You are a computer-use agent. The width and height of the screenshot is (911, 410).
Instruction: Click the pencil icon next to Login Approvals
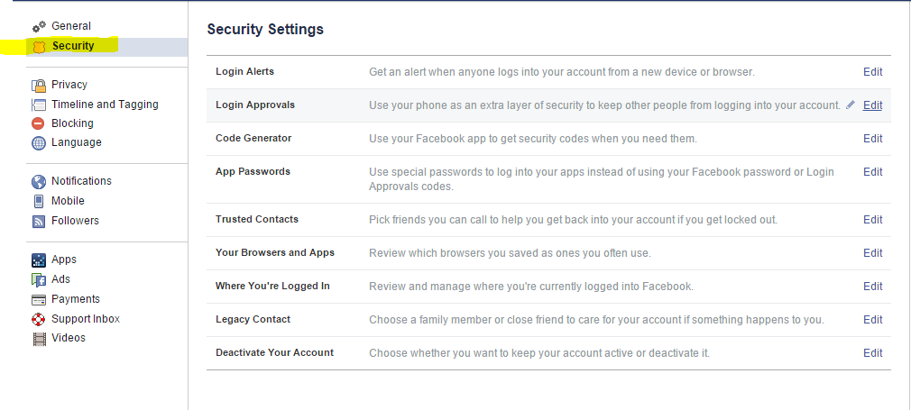click(x=851, y=105)
